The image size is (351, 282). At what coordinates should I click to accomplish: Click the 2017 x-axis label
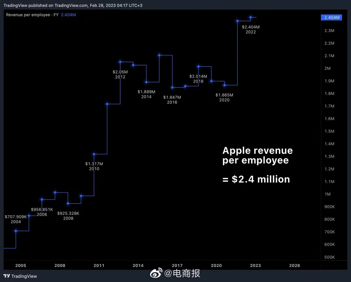(177, 265)
